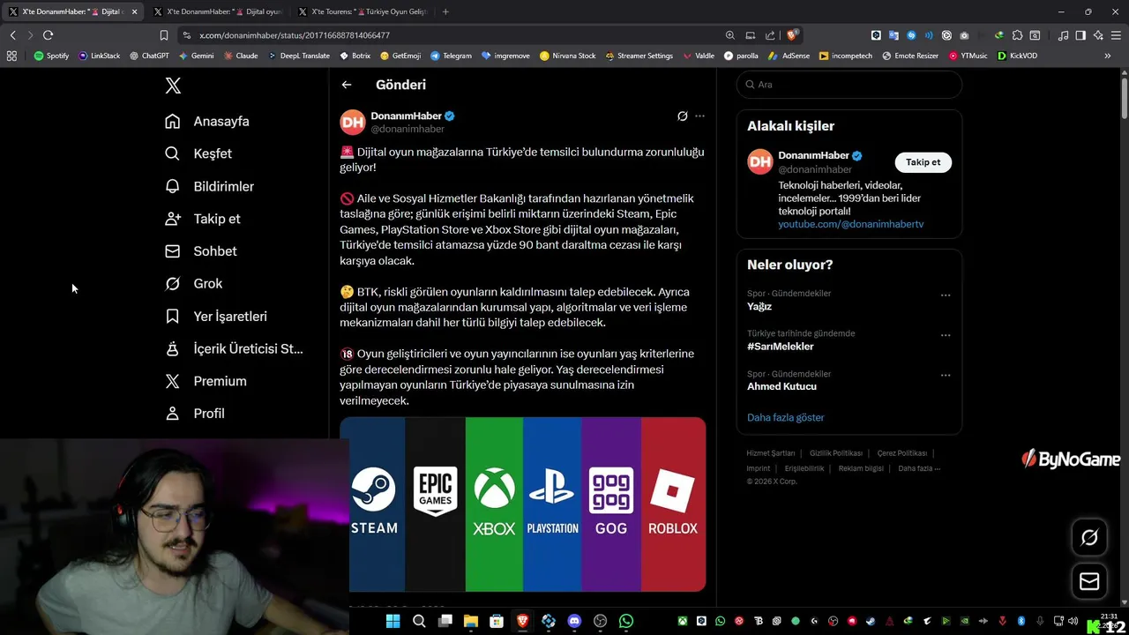Open Takip et in sidebar
The width and height of the screenshot is (1129, 635).
pyautogui.click(x=202, y=219)
